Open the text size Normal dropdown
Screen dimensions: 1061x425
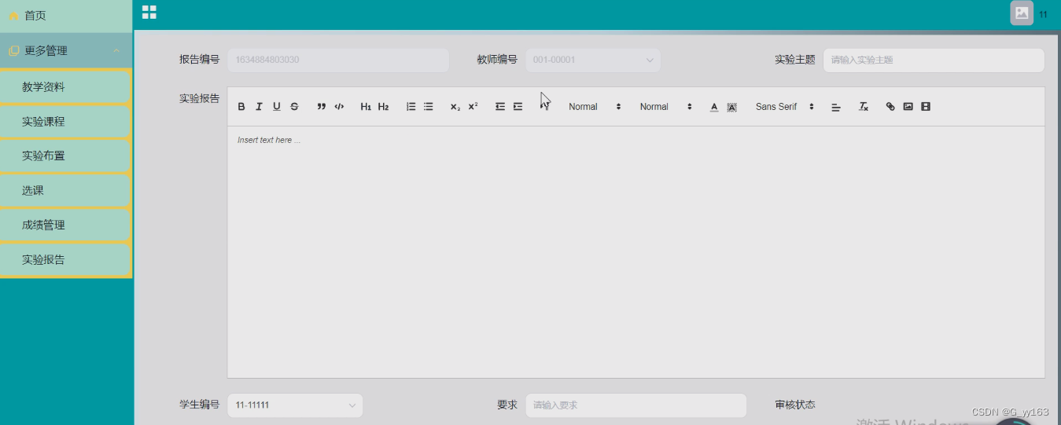point(595,107)
